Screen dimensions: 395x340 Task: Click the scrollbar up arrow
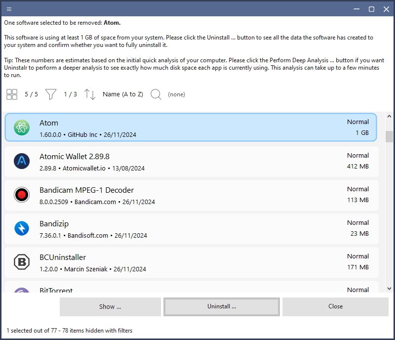pos(389,116)
